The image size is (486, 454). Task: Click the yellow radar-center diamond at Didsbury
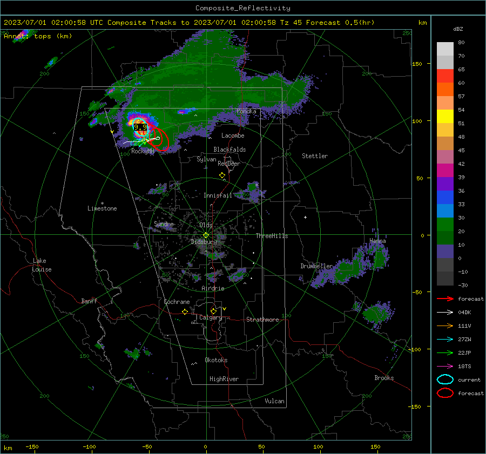[x=206, y=235]
